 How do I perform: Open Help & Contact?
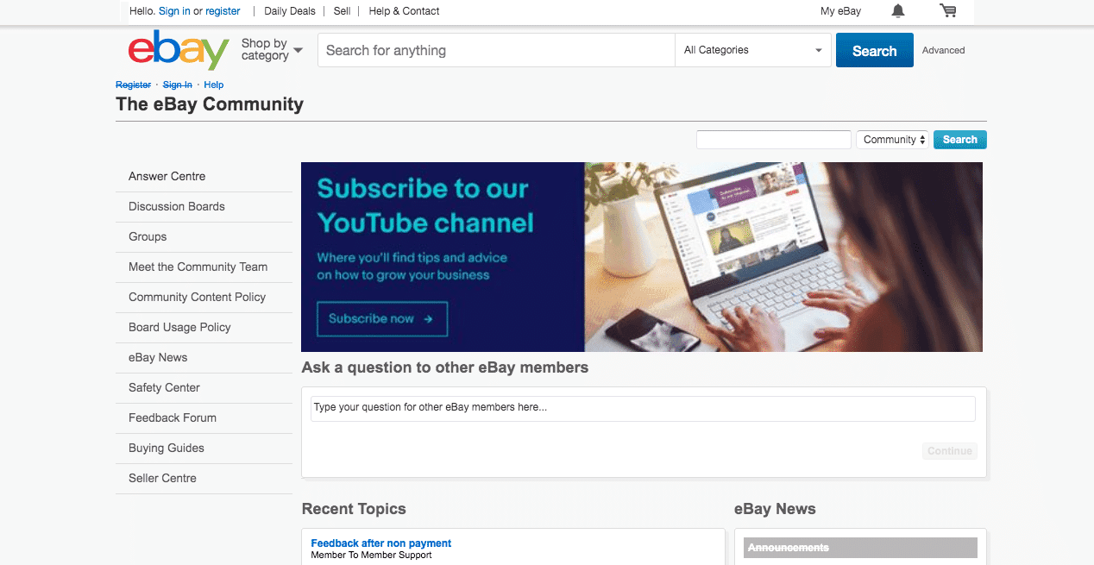pos(404,11)
